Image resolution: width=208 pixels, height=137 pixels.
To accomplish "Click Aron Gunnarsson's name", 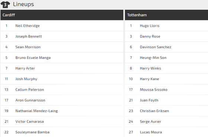I will click(30, 100).
